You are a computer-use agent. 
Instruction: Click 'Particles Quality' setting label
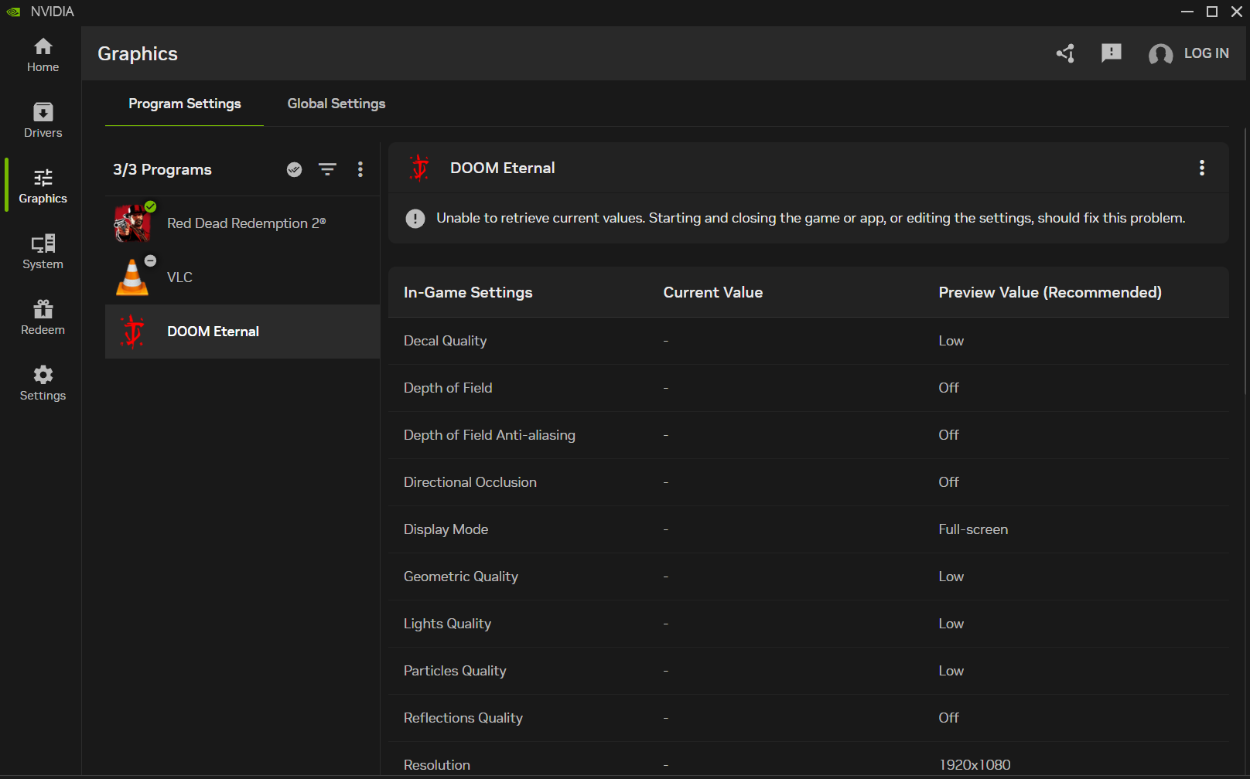(x=455, y=671)
